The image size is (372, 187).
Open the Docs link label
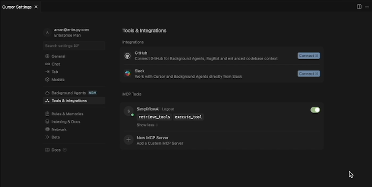56,150
